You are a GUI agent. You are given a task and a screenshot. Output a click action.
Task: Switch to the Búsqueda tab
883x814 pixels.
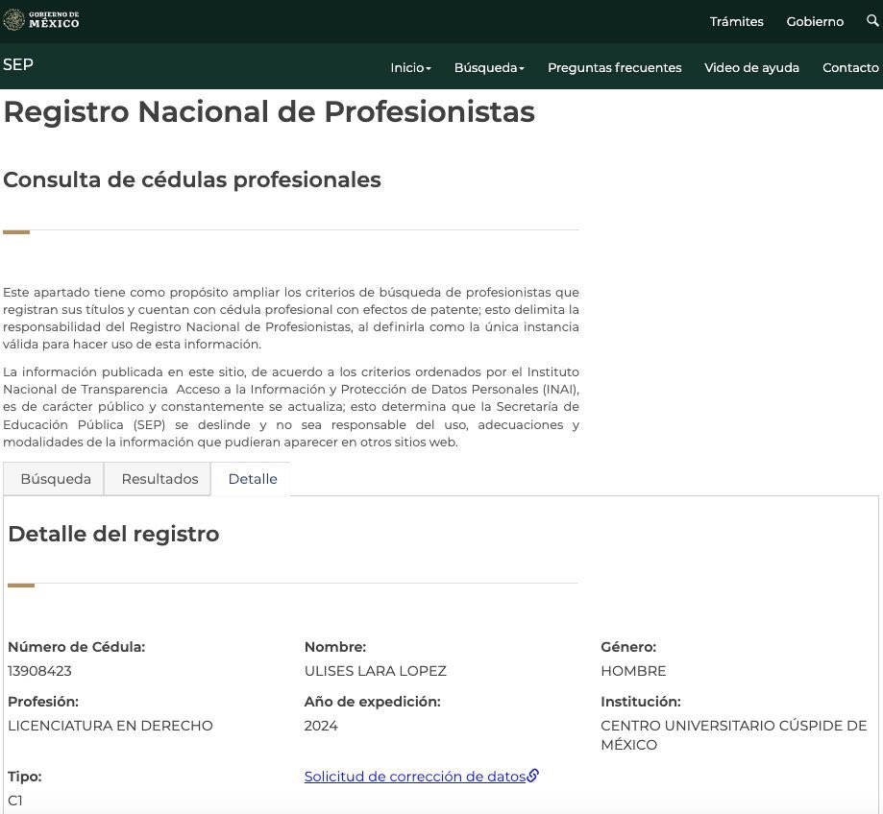[x=54, y=479]
